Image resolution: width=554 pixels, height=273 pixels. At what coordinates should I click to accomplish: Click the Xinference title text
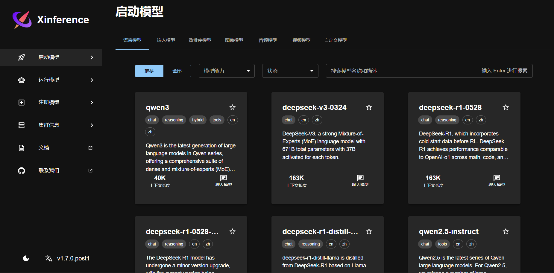tap(63, 20)
